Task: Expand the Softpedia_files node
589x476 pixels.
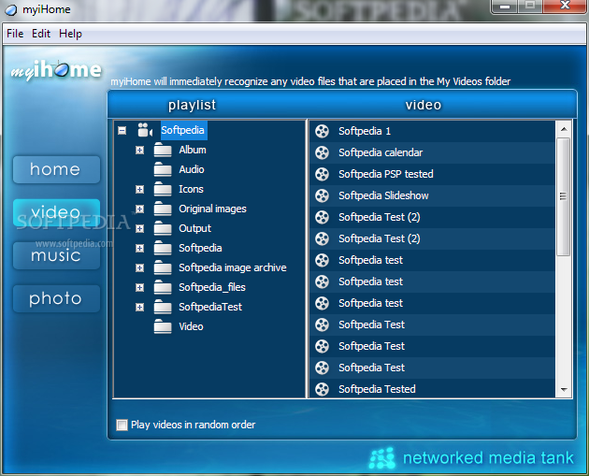Action: coord(139,287)
